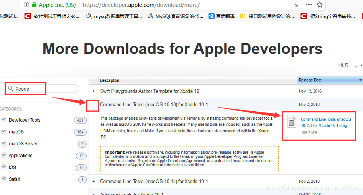Click the Xcode search input field
This screenshot has height=195, width=363.
[42, 88]
